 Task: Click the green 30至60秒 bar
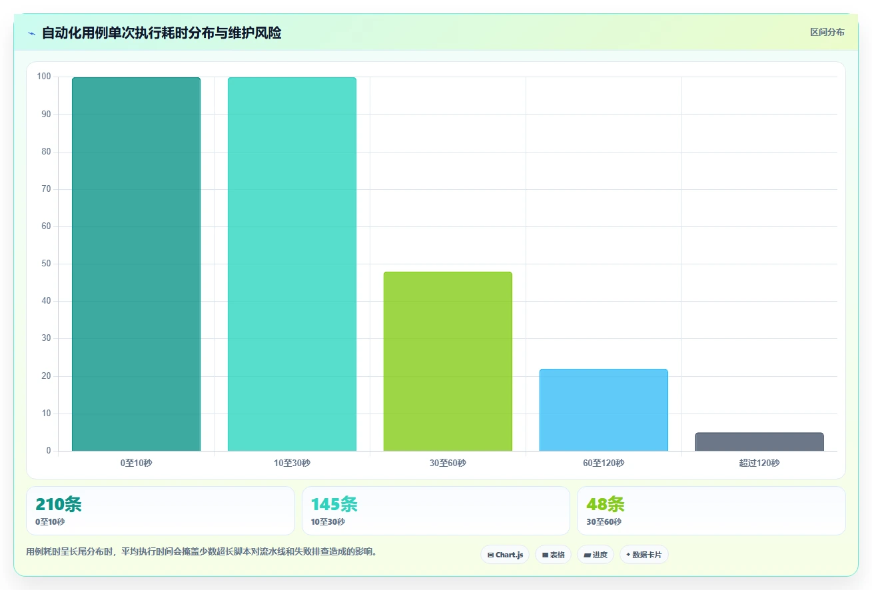point(448,362)
